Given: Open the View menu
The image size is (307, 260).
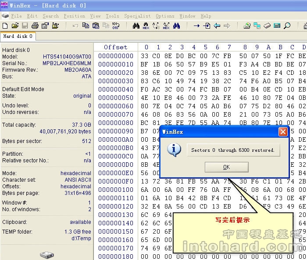Looking at the screenshot, I should coord(95,16).
